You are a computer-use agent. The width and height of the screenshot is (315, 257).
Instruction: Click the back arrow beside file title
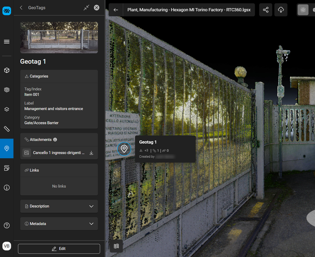point(116,10)
